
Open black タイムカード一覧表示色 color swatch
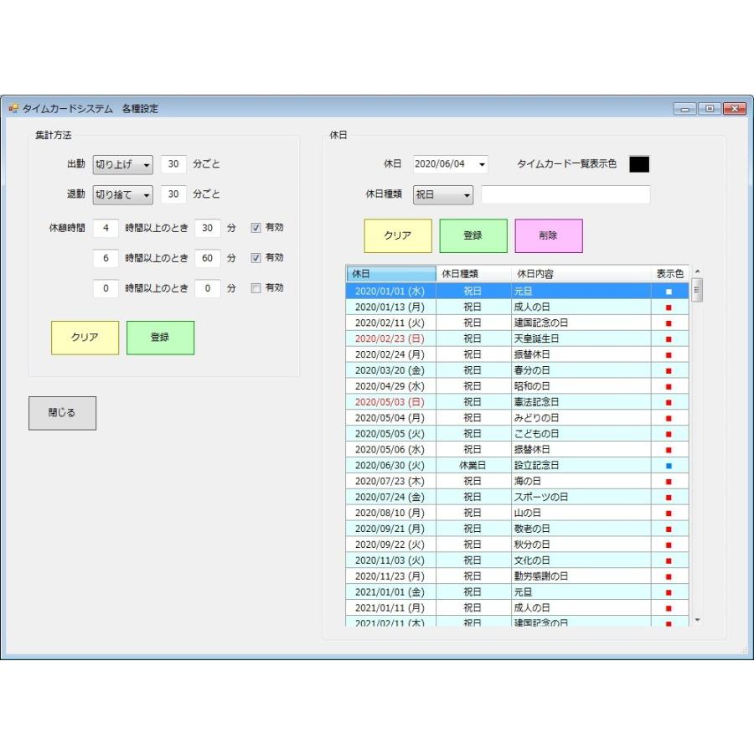pyautogui.click(x=639, y=164)
